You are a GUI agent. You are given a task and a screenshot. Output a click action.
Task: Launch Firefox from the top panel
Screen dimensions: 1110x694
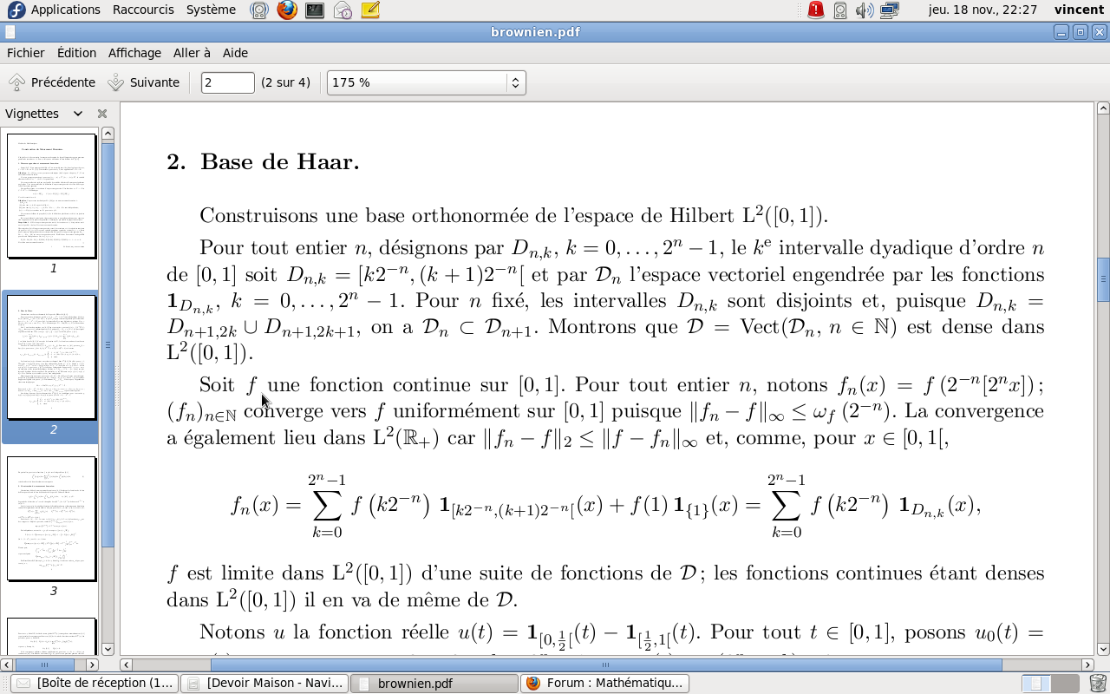coord(287,10)
